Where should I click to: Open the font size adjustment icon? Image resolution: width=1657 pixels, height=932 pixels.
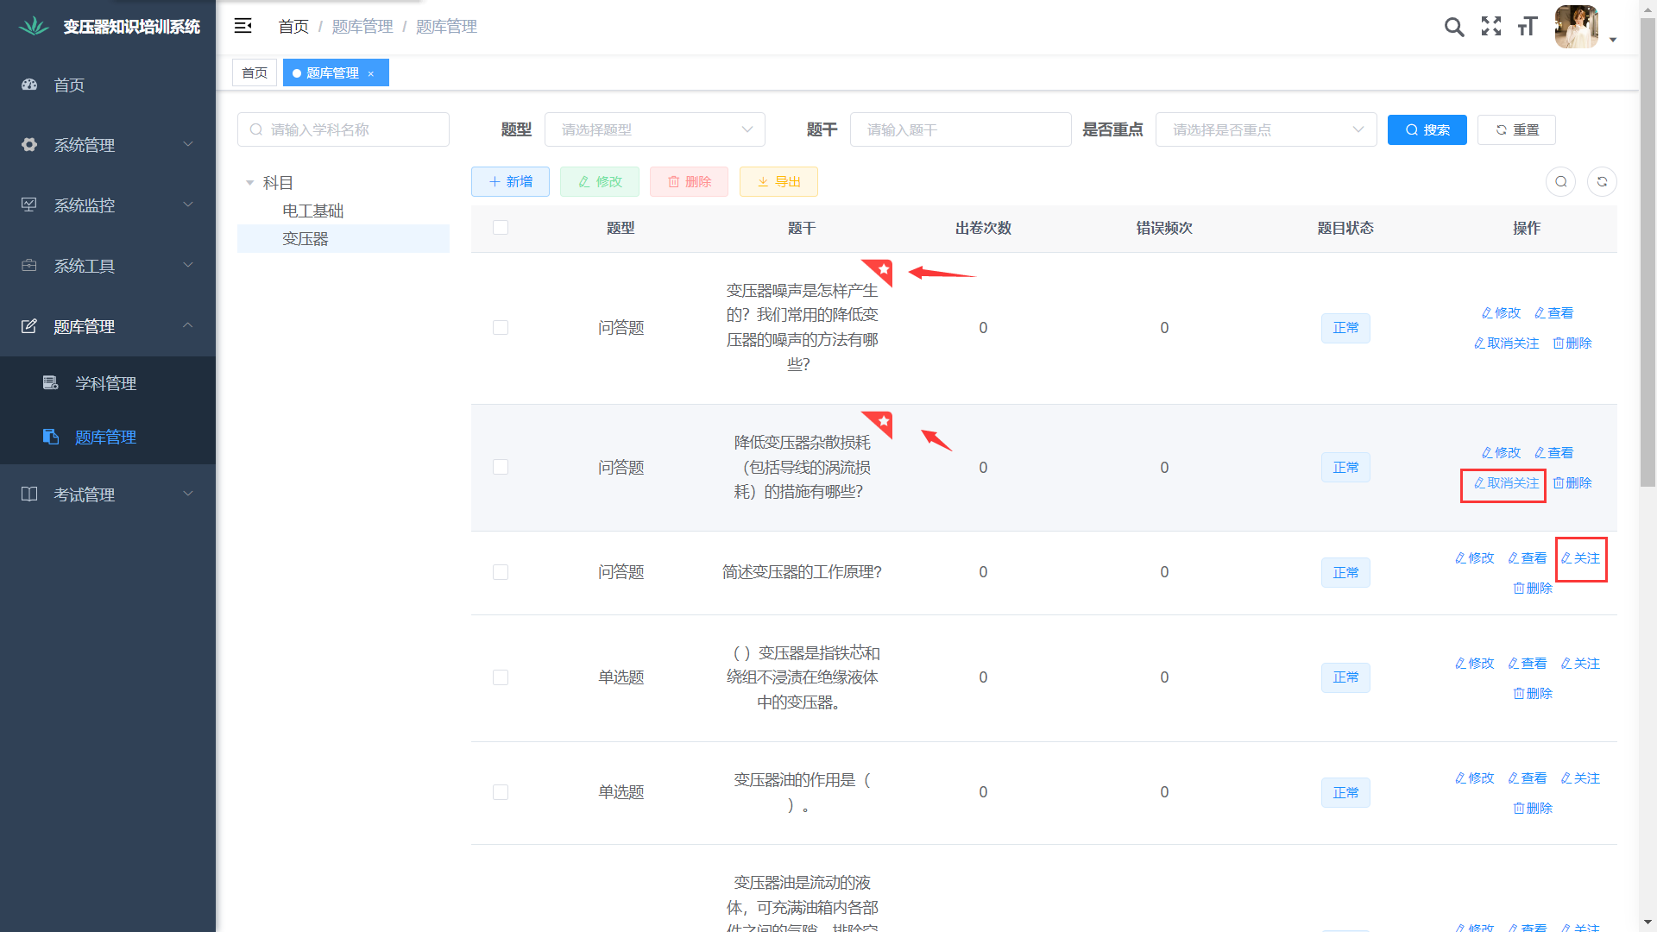(x=1528, y=27)
